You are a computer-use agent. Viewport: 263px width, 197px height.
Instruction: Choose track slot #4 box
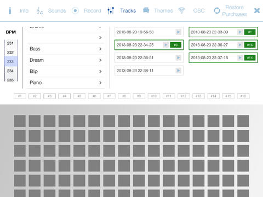(x=65, y=96)
